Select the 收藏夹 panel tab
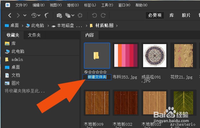This screenshot has height=128, width=200. point(13,35)
